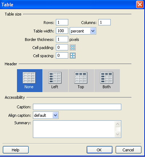Click the 'Accessibility' section heading

pos(15,97)
